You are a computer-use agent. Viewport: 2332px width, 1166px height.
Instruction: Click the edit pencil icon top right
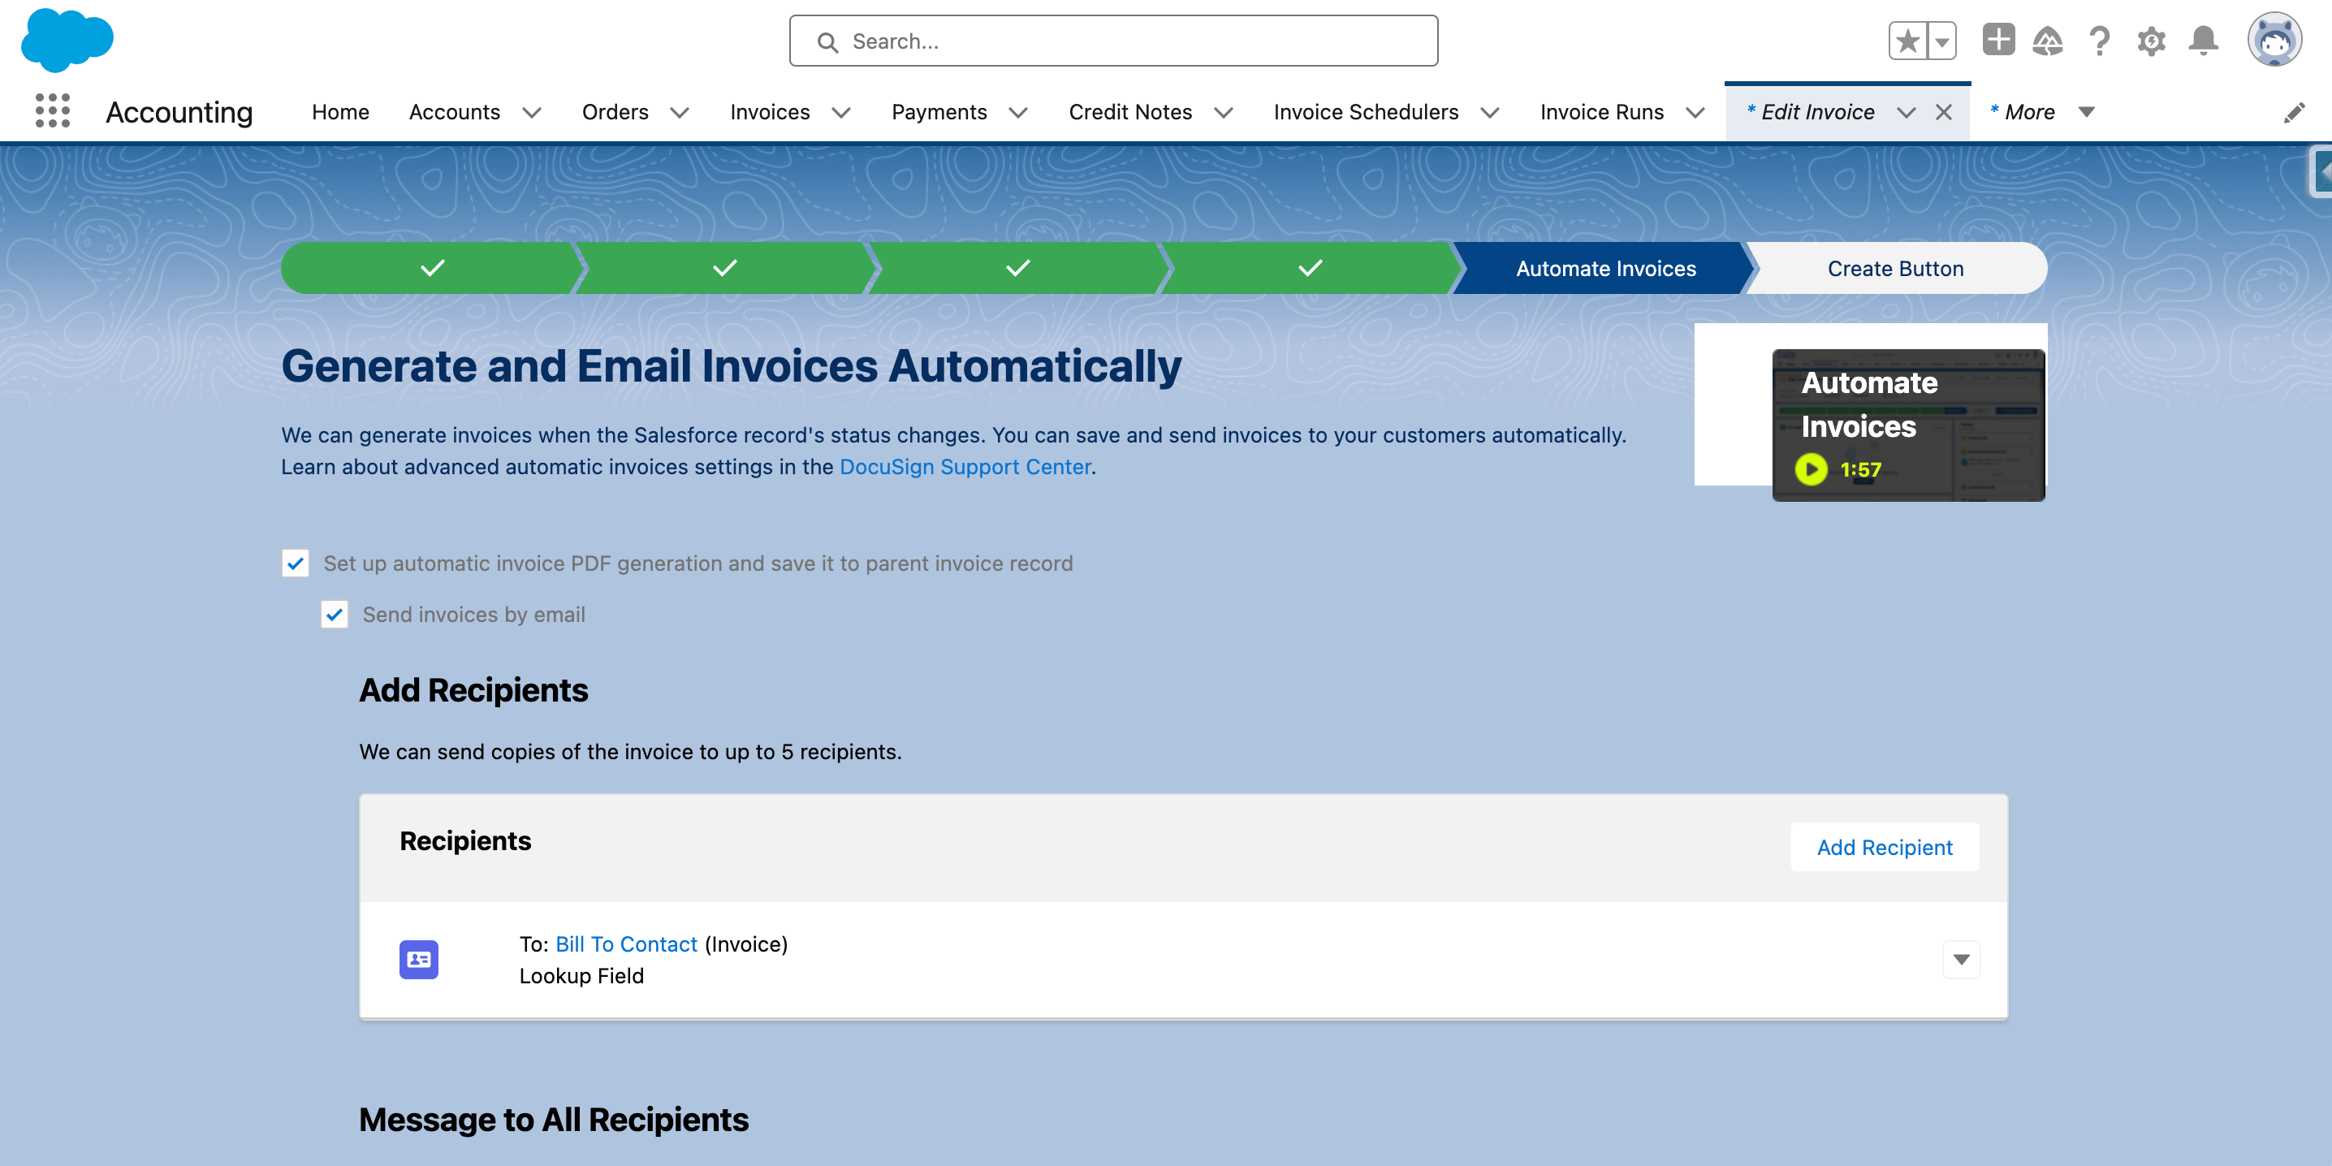[x=2295, y=111]
